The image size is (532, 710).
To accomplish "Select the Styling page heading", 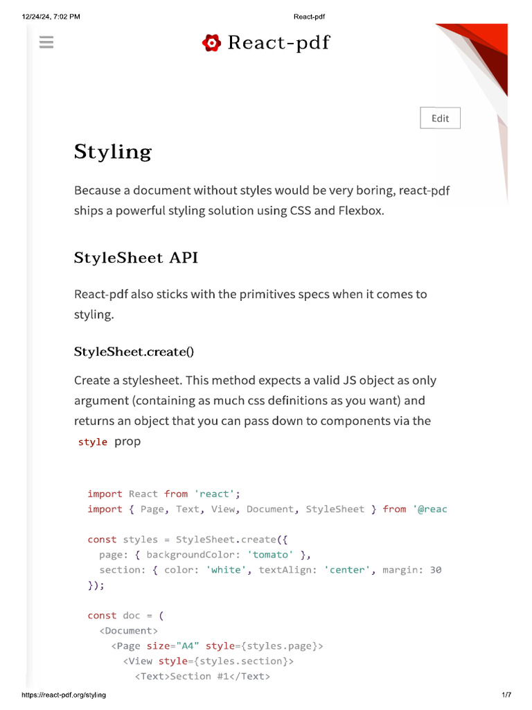I will [x=113, y=152].
